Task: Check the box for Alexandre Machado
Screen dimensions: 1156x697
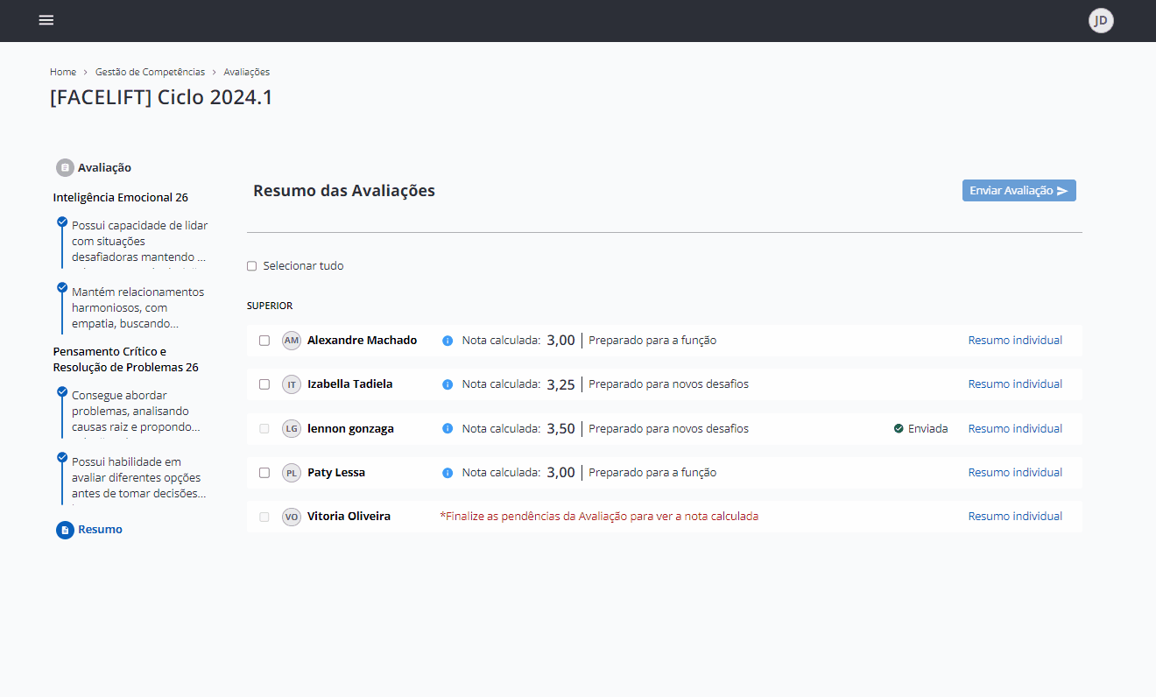Action: (x=264, y=341)
